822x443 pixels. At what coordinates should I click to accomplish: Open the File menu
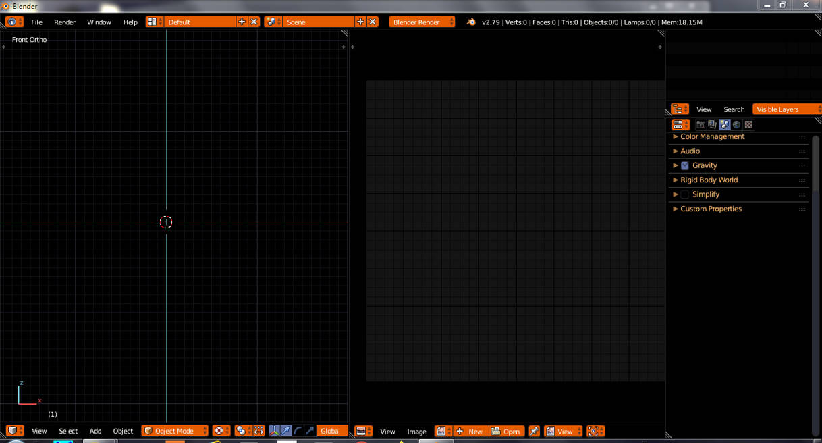[36, 22]
